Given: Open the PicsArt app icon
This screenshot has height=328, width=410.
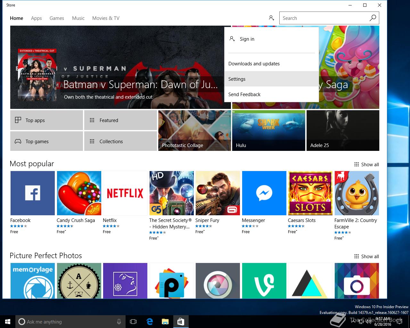Looking at the screenshot, I should click(x=171, y=281).
